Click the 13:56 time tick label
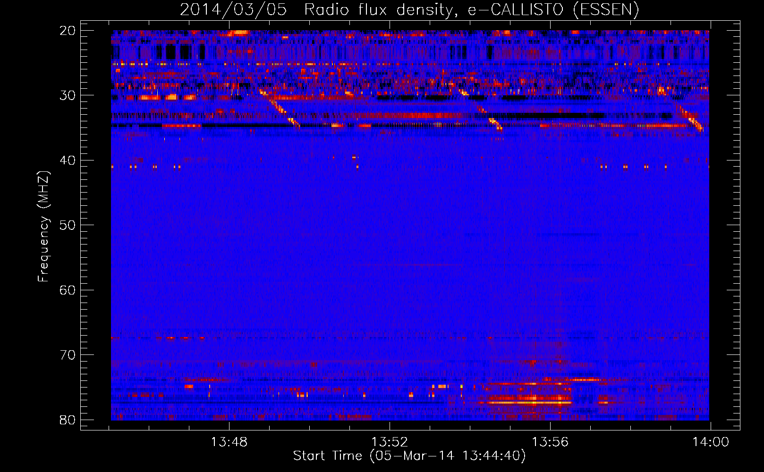The width and height of the screenshot is (764, 472). (550, 442)
